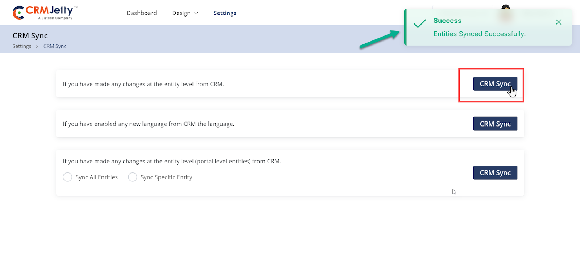Expand the Design dropdown menu
Image resolution: width=580 pixels, height=257 pixels.
coord(185,13)
